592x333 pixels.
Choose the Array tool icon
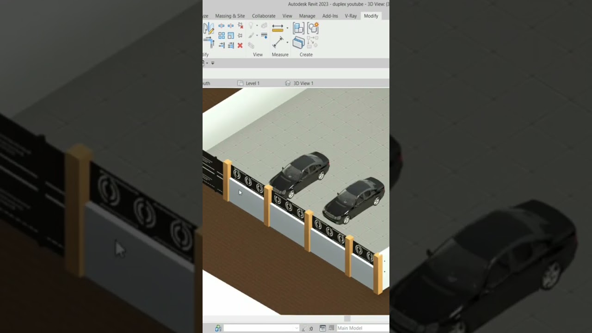[x=222, y=36]
